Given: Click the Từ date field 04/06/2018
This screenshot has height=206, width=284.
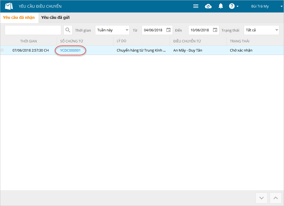Looking at the screenshot, I should (x=153, y=30).
